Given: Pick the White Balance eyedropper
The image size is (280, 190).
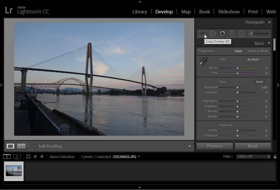Looking at the screenshot, I should click(x=203, y=61).
